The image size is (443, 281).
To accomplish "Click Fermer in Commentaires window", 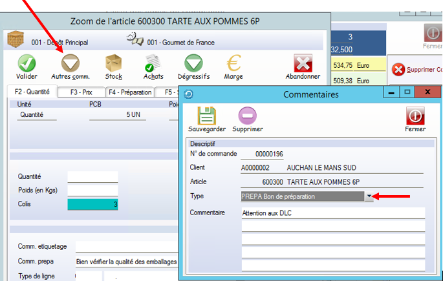I will [x=415, y=116].
